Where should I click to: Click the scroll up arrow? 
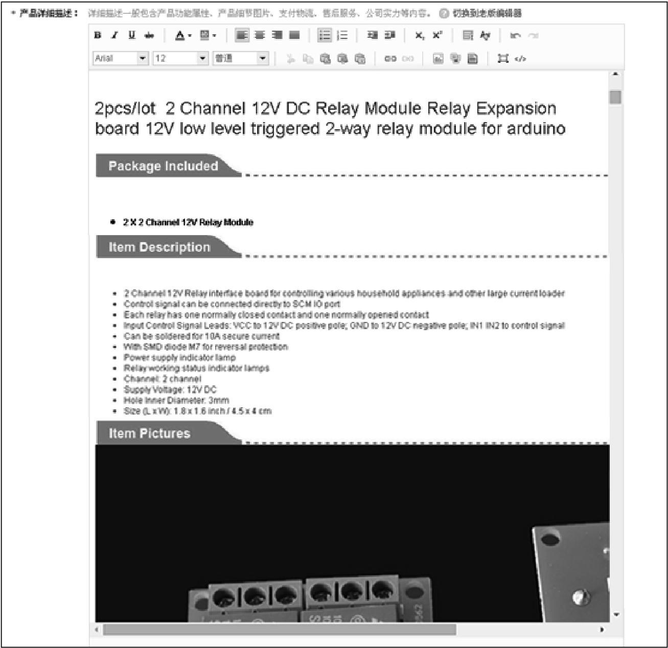(615, 75)
